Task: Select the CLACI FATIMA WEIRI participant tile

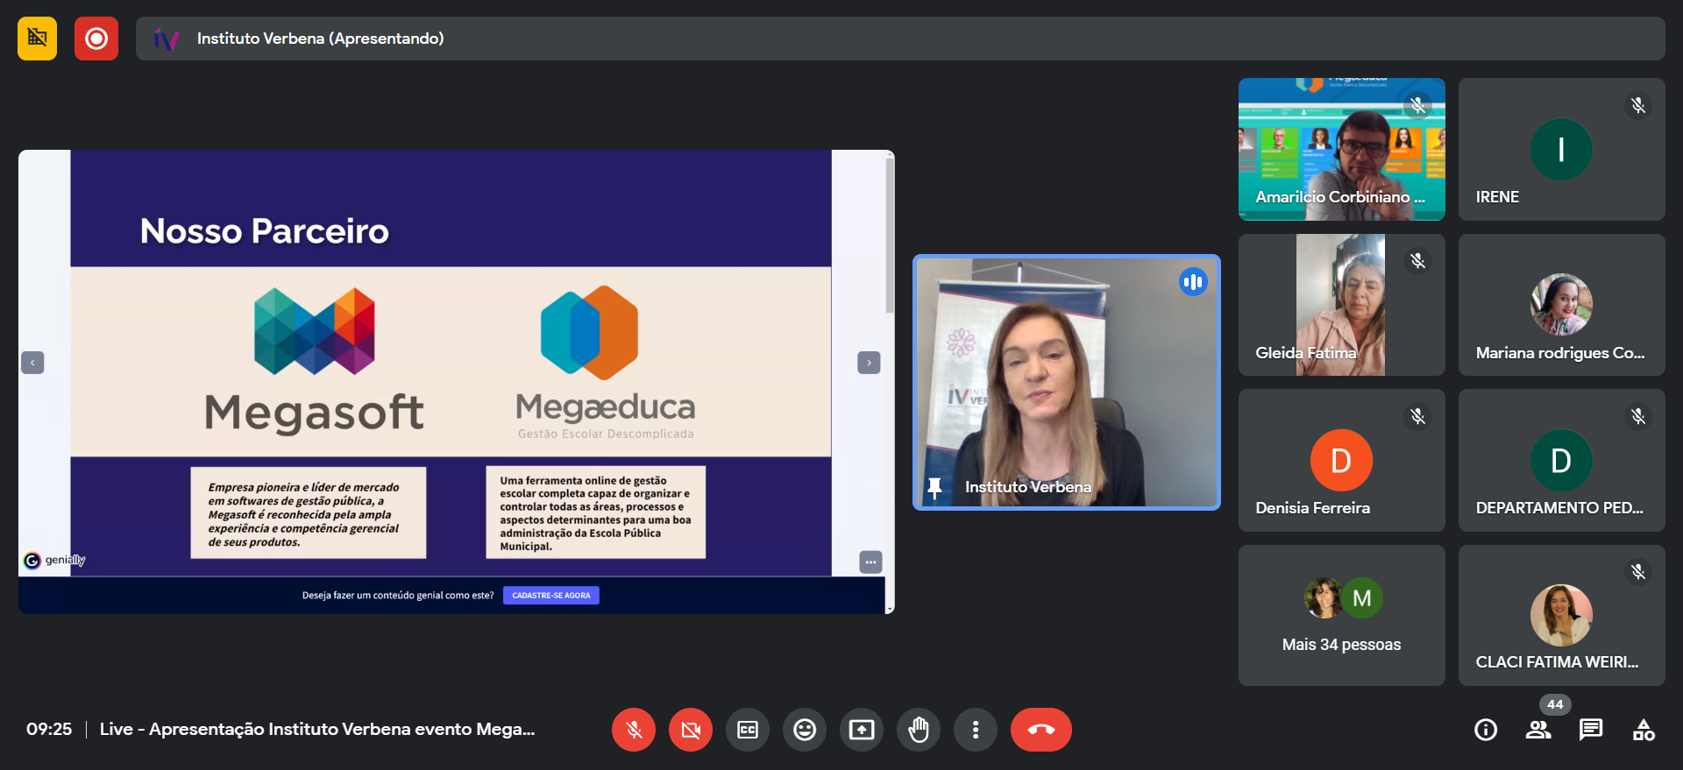Action: coord(1562,615)
